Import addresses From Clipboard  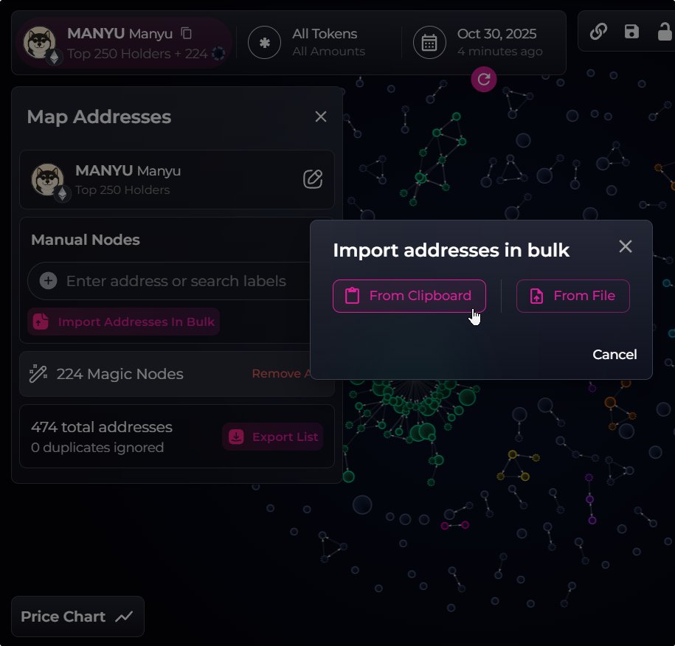pyautogui.click(x=409, y=296)
